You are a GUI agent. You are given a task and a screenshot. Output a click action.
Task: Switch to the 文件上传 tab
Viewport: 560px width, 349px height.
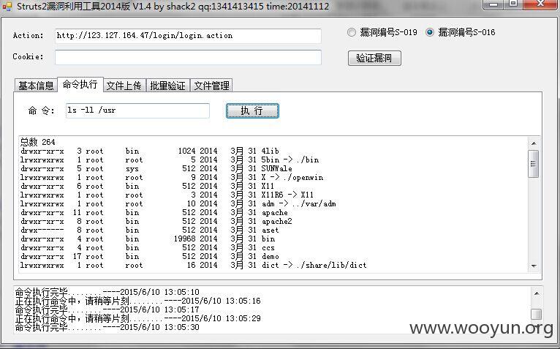coord(124,86)
